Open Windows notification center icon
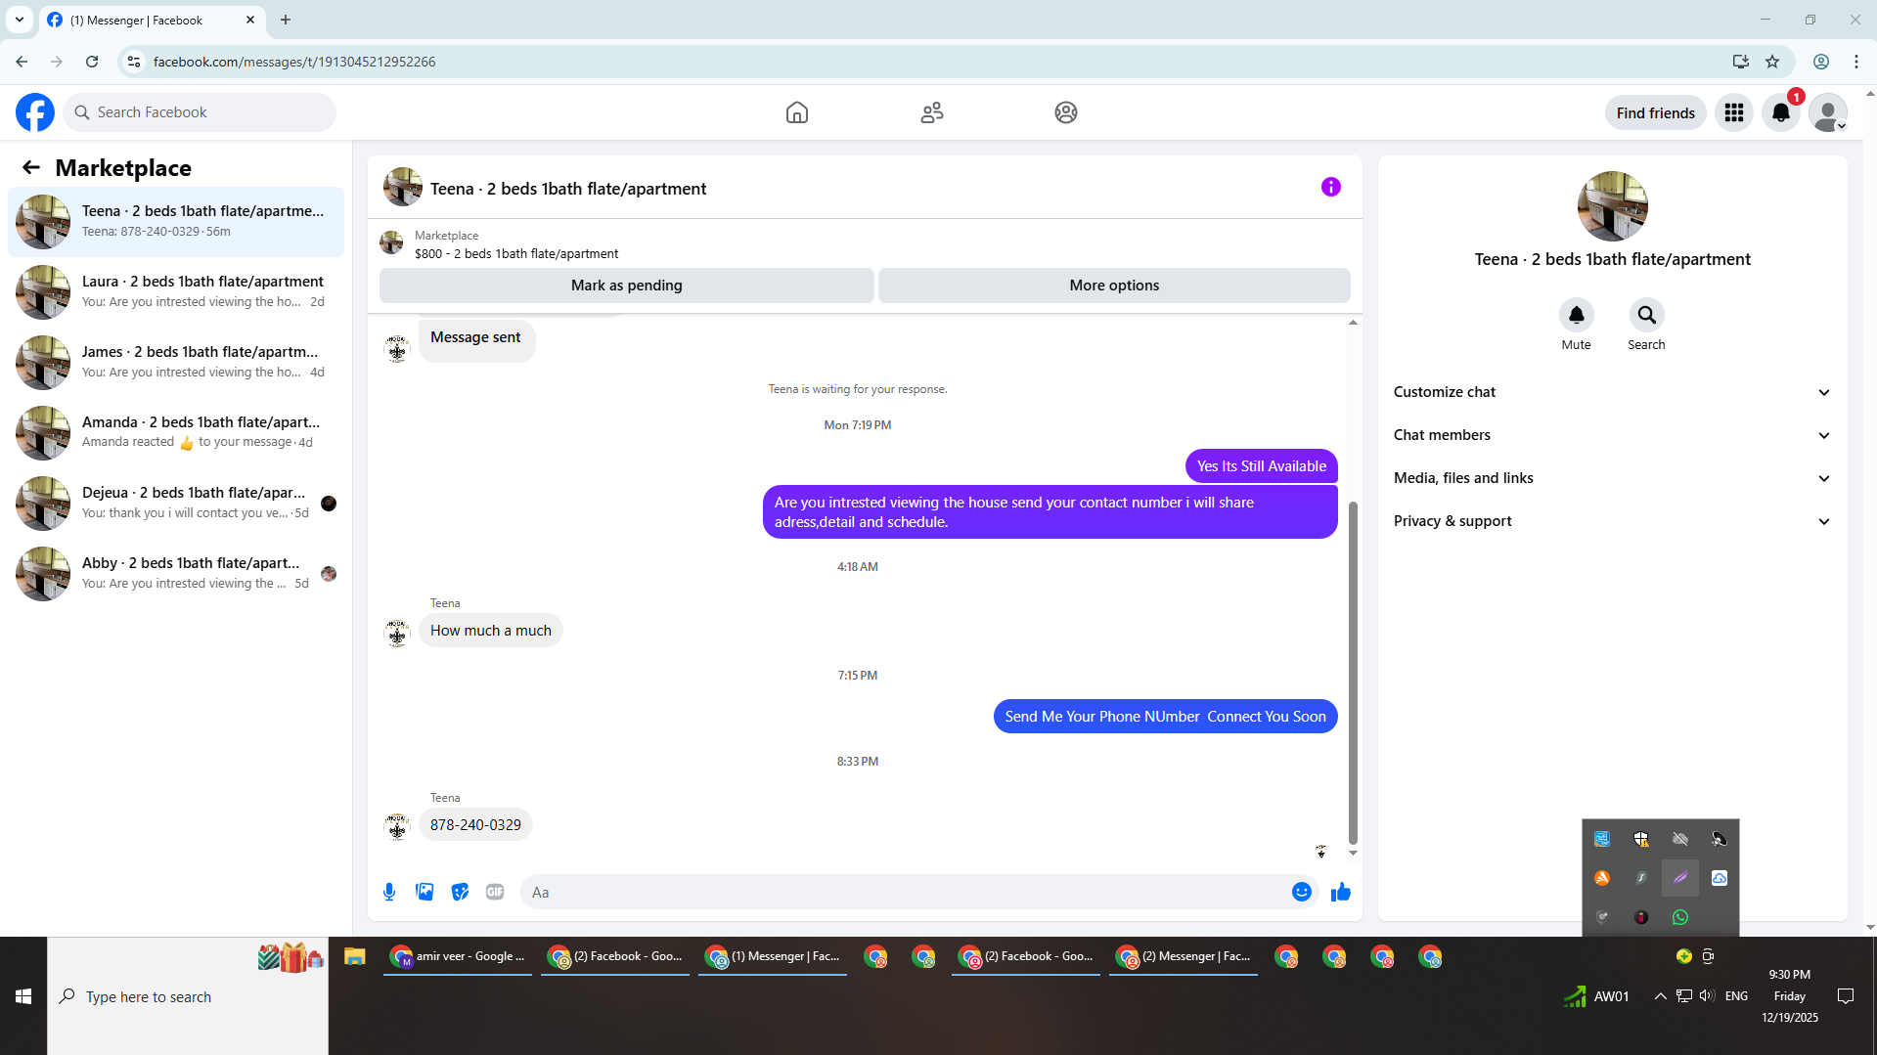 click(x=1846, y=996)
